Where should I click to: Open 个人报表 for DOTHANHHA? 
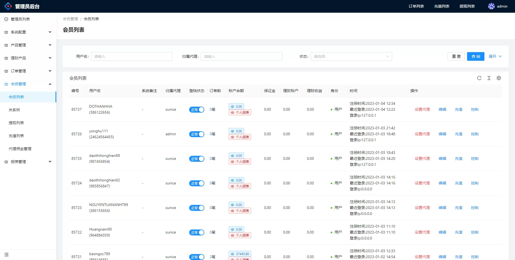pyautogui.click(x=240, y=113)
